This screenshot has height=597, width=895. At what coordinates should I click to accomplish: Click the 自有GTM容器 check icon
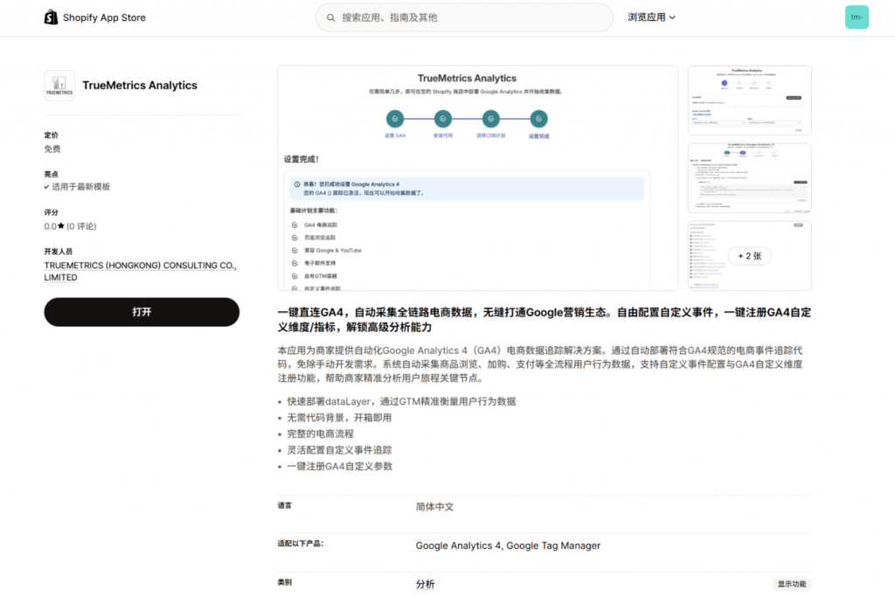(295, 276)
